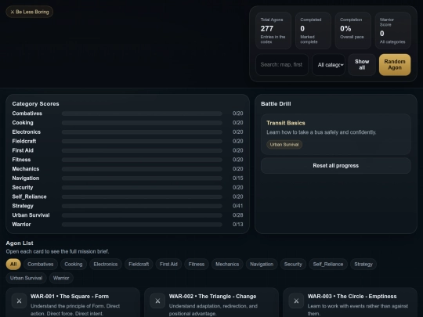
Task: Click the Fitness category label
Action: 21,160
